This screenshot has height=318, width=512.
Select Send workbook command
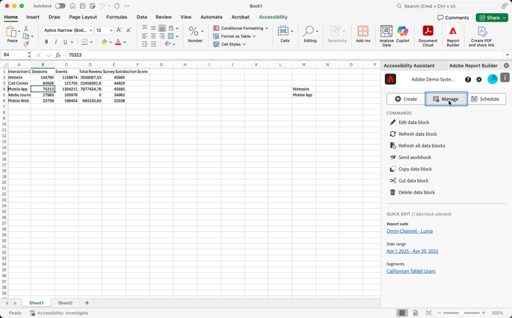coord(410,158)
